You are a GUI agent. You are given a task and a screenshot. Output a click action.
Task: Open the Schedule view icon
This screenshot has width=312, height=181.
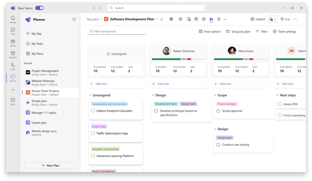[x=196, y=19]
